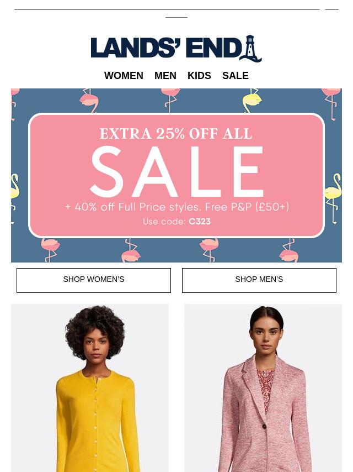Open the SALE navigation link
This screenshot has height=472, width=353.
pyautogui.click(x=235, y=76)
